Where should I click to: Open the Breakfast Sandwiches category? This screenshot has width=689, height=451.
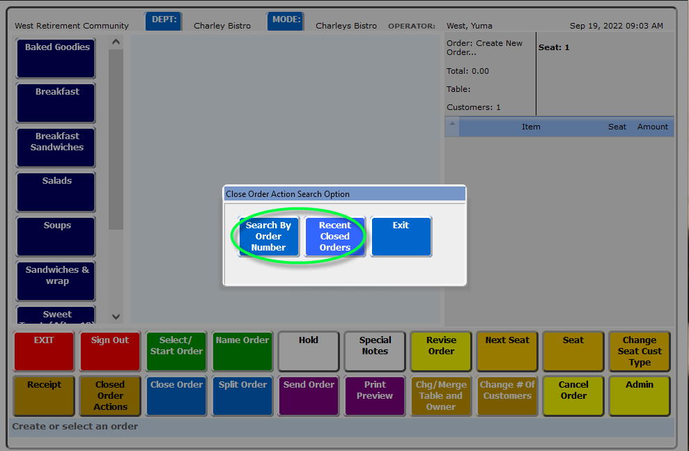click(x=56, y=147)
